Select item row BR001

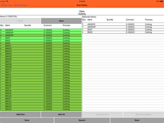[41, 46]
